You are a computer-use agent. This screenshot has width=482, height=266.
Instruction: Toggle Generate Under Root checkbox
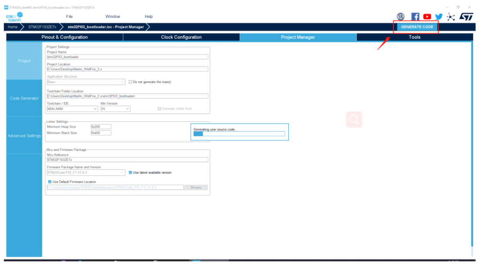(159, 109)
